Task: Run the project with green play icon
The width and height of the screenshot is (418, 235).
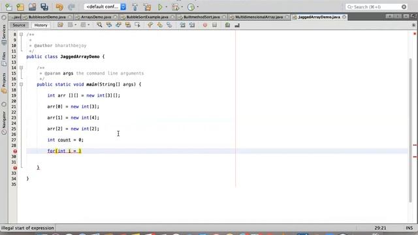Action: pyautogui.click(x=160, y=7)
